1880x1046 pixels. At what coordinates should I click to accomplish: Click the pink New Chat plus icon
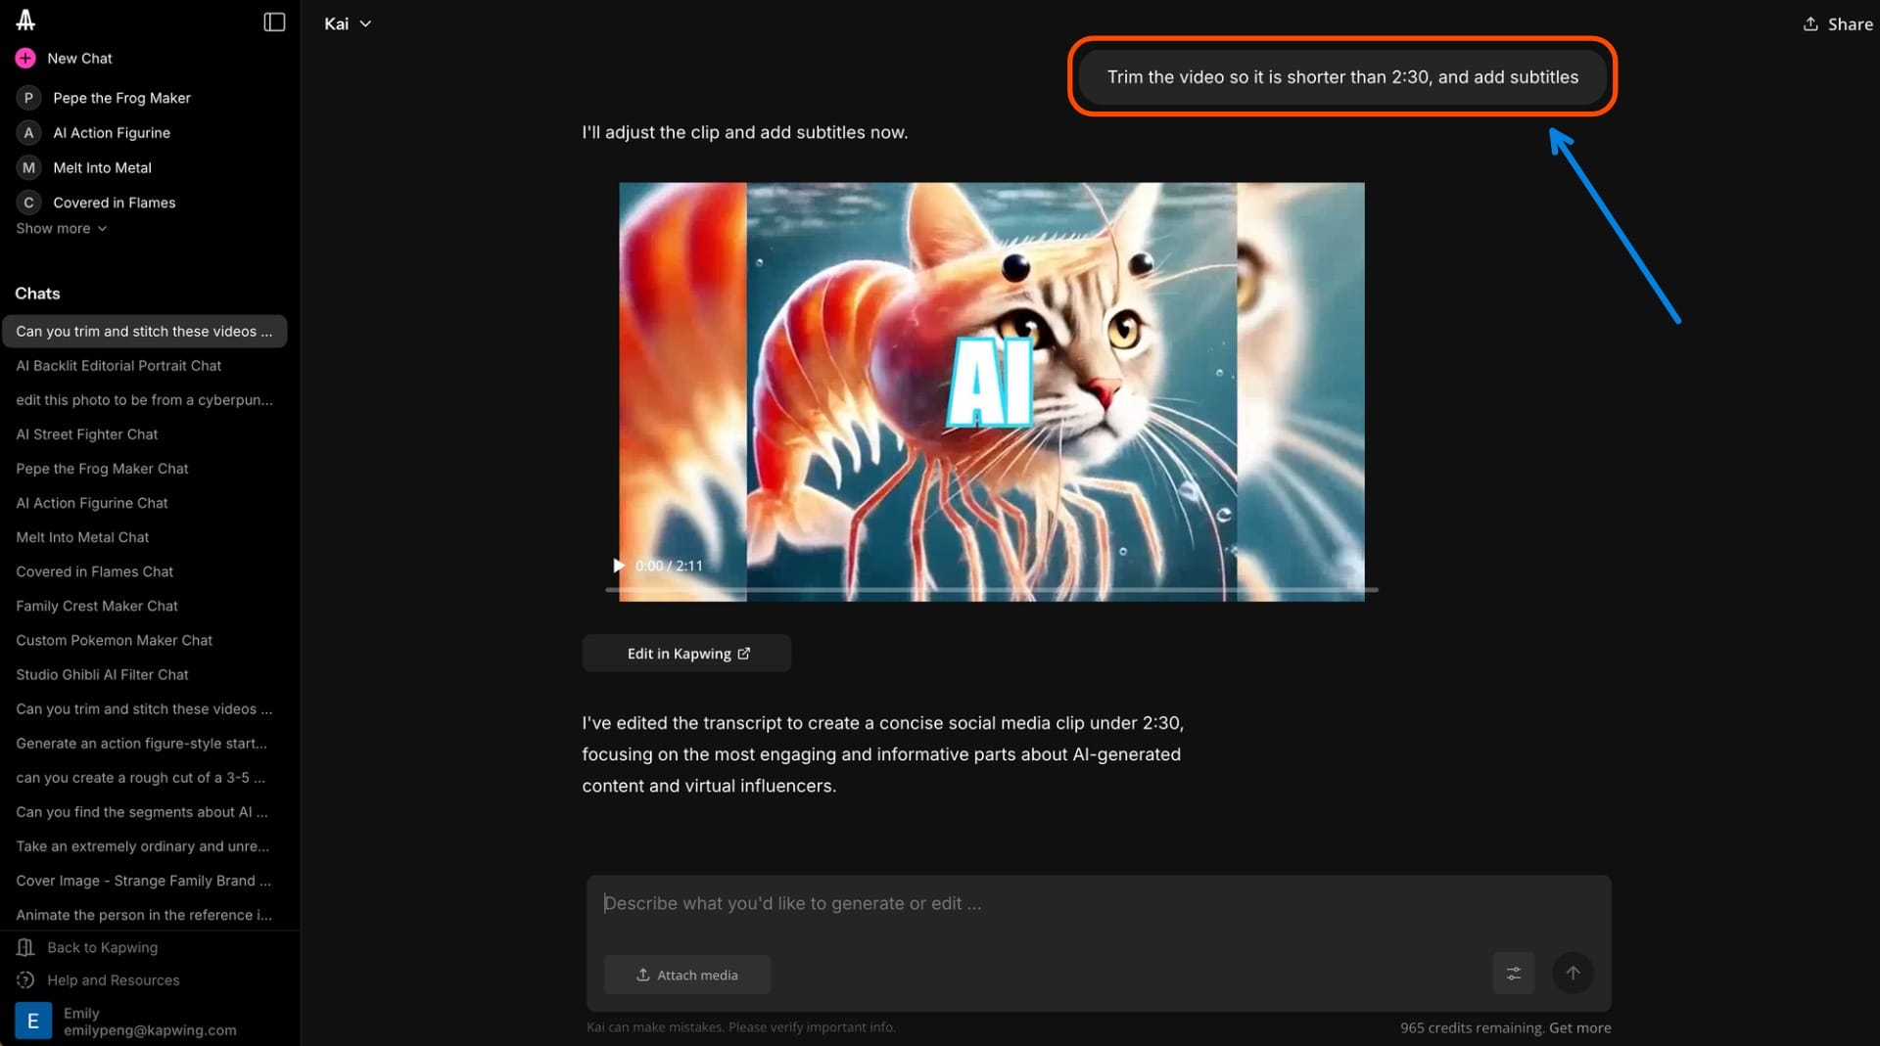point(25,58)
